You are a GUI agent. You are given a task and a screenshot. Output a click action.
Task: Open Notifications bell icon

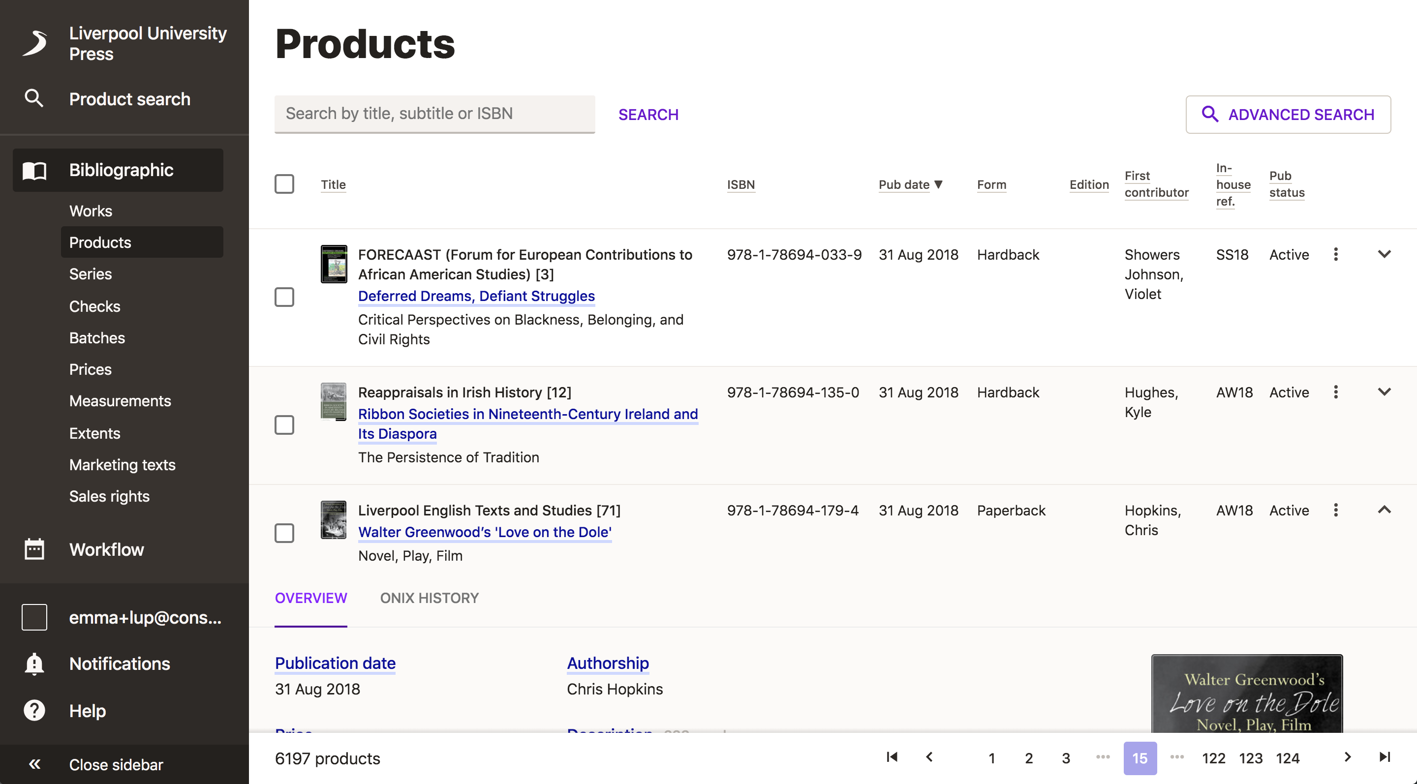coord(34,663)
